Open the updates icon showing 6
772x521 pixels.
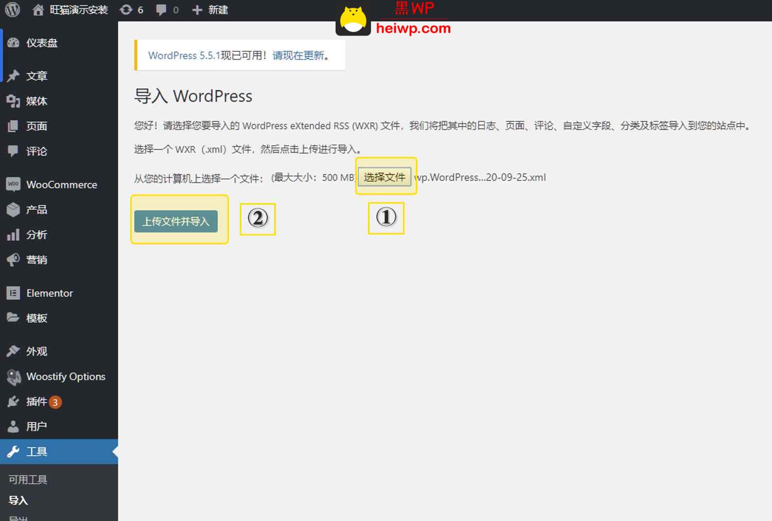126,10
